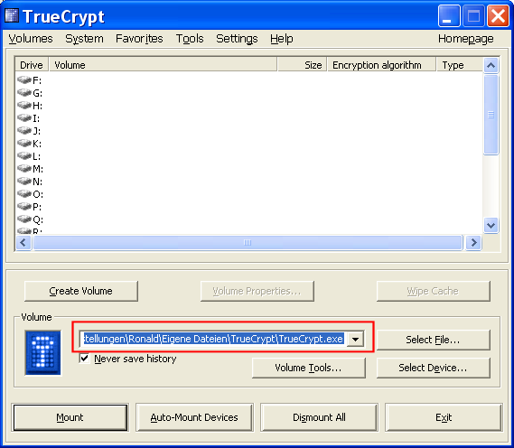Select the L: drive icon

(24, 156)
